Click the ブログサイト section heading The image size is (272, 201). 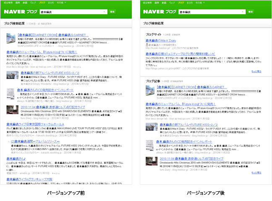click(x=154, y=34)
